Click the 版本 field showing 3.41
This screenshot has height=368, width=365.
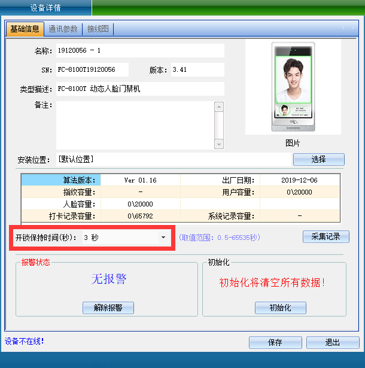197,69
